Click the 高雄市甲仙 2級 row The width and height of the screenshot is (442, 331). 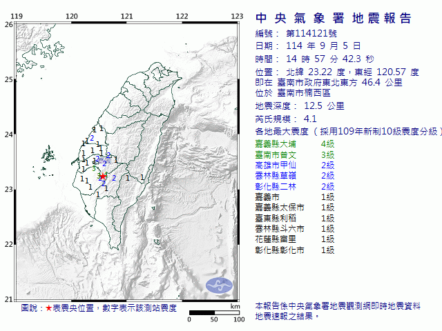coord(295,165)
